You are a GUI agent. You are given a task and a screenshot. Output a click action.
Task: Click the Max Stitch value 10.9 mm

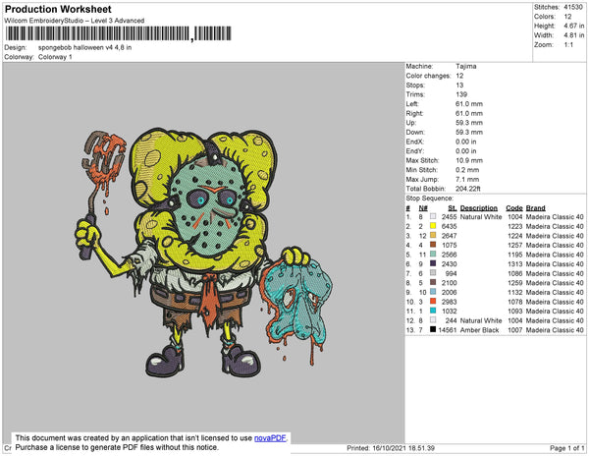(469, 160)
